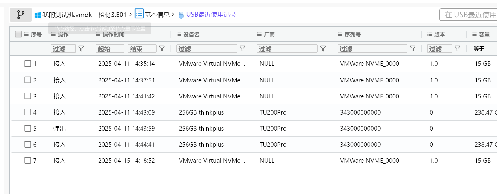Click version 1.0 in row 1

(x=434, y=64)
